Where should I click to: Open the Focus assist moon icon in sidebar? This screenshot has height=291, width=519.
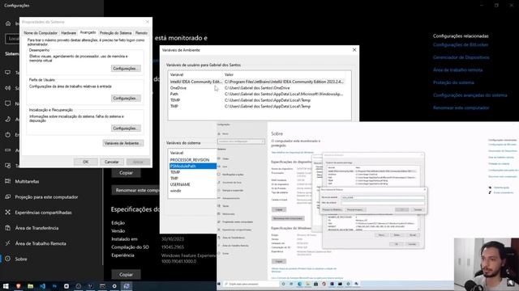8,119
